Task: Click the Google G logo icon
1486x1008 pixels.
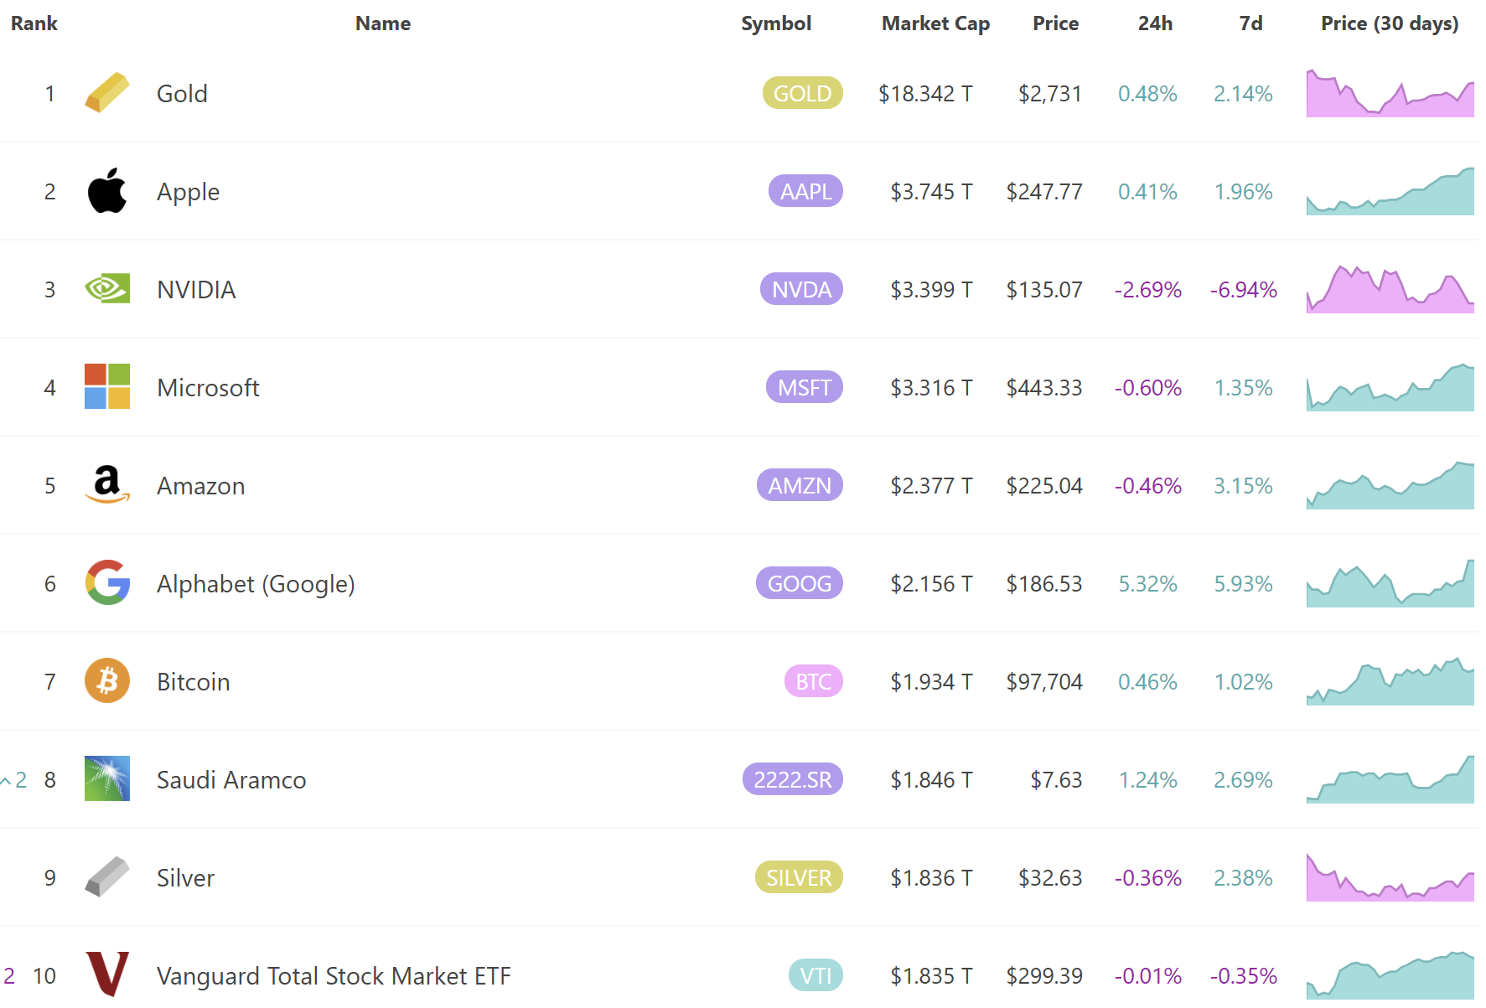Action: pos(107,582)
